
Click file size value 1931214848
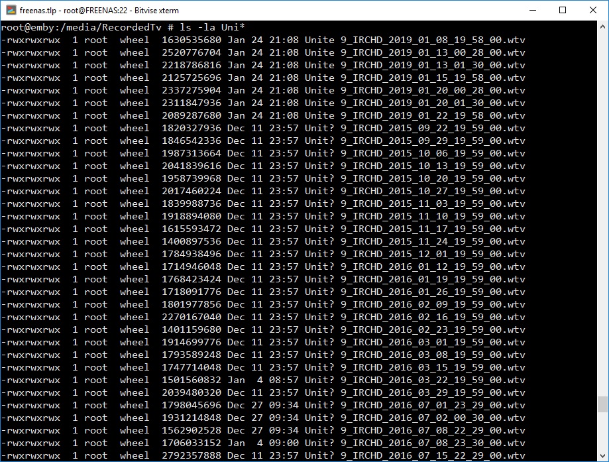192,418
